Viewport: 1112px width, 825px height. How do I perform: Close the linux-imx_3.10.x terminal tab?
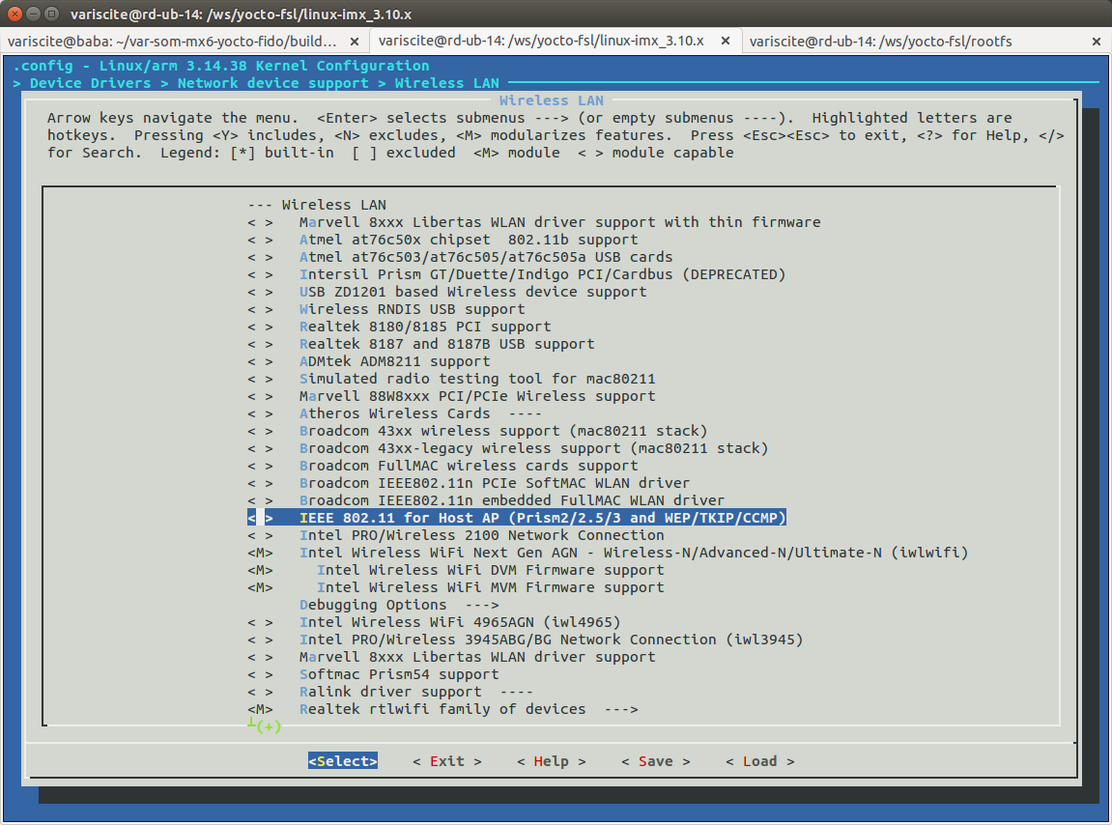[727, 42]
